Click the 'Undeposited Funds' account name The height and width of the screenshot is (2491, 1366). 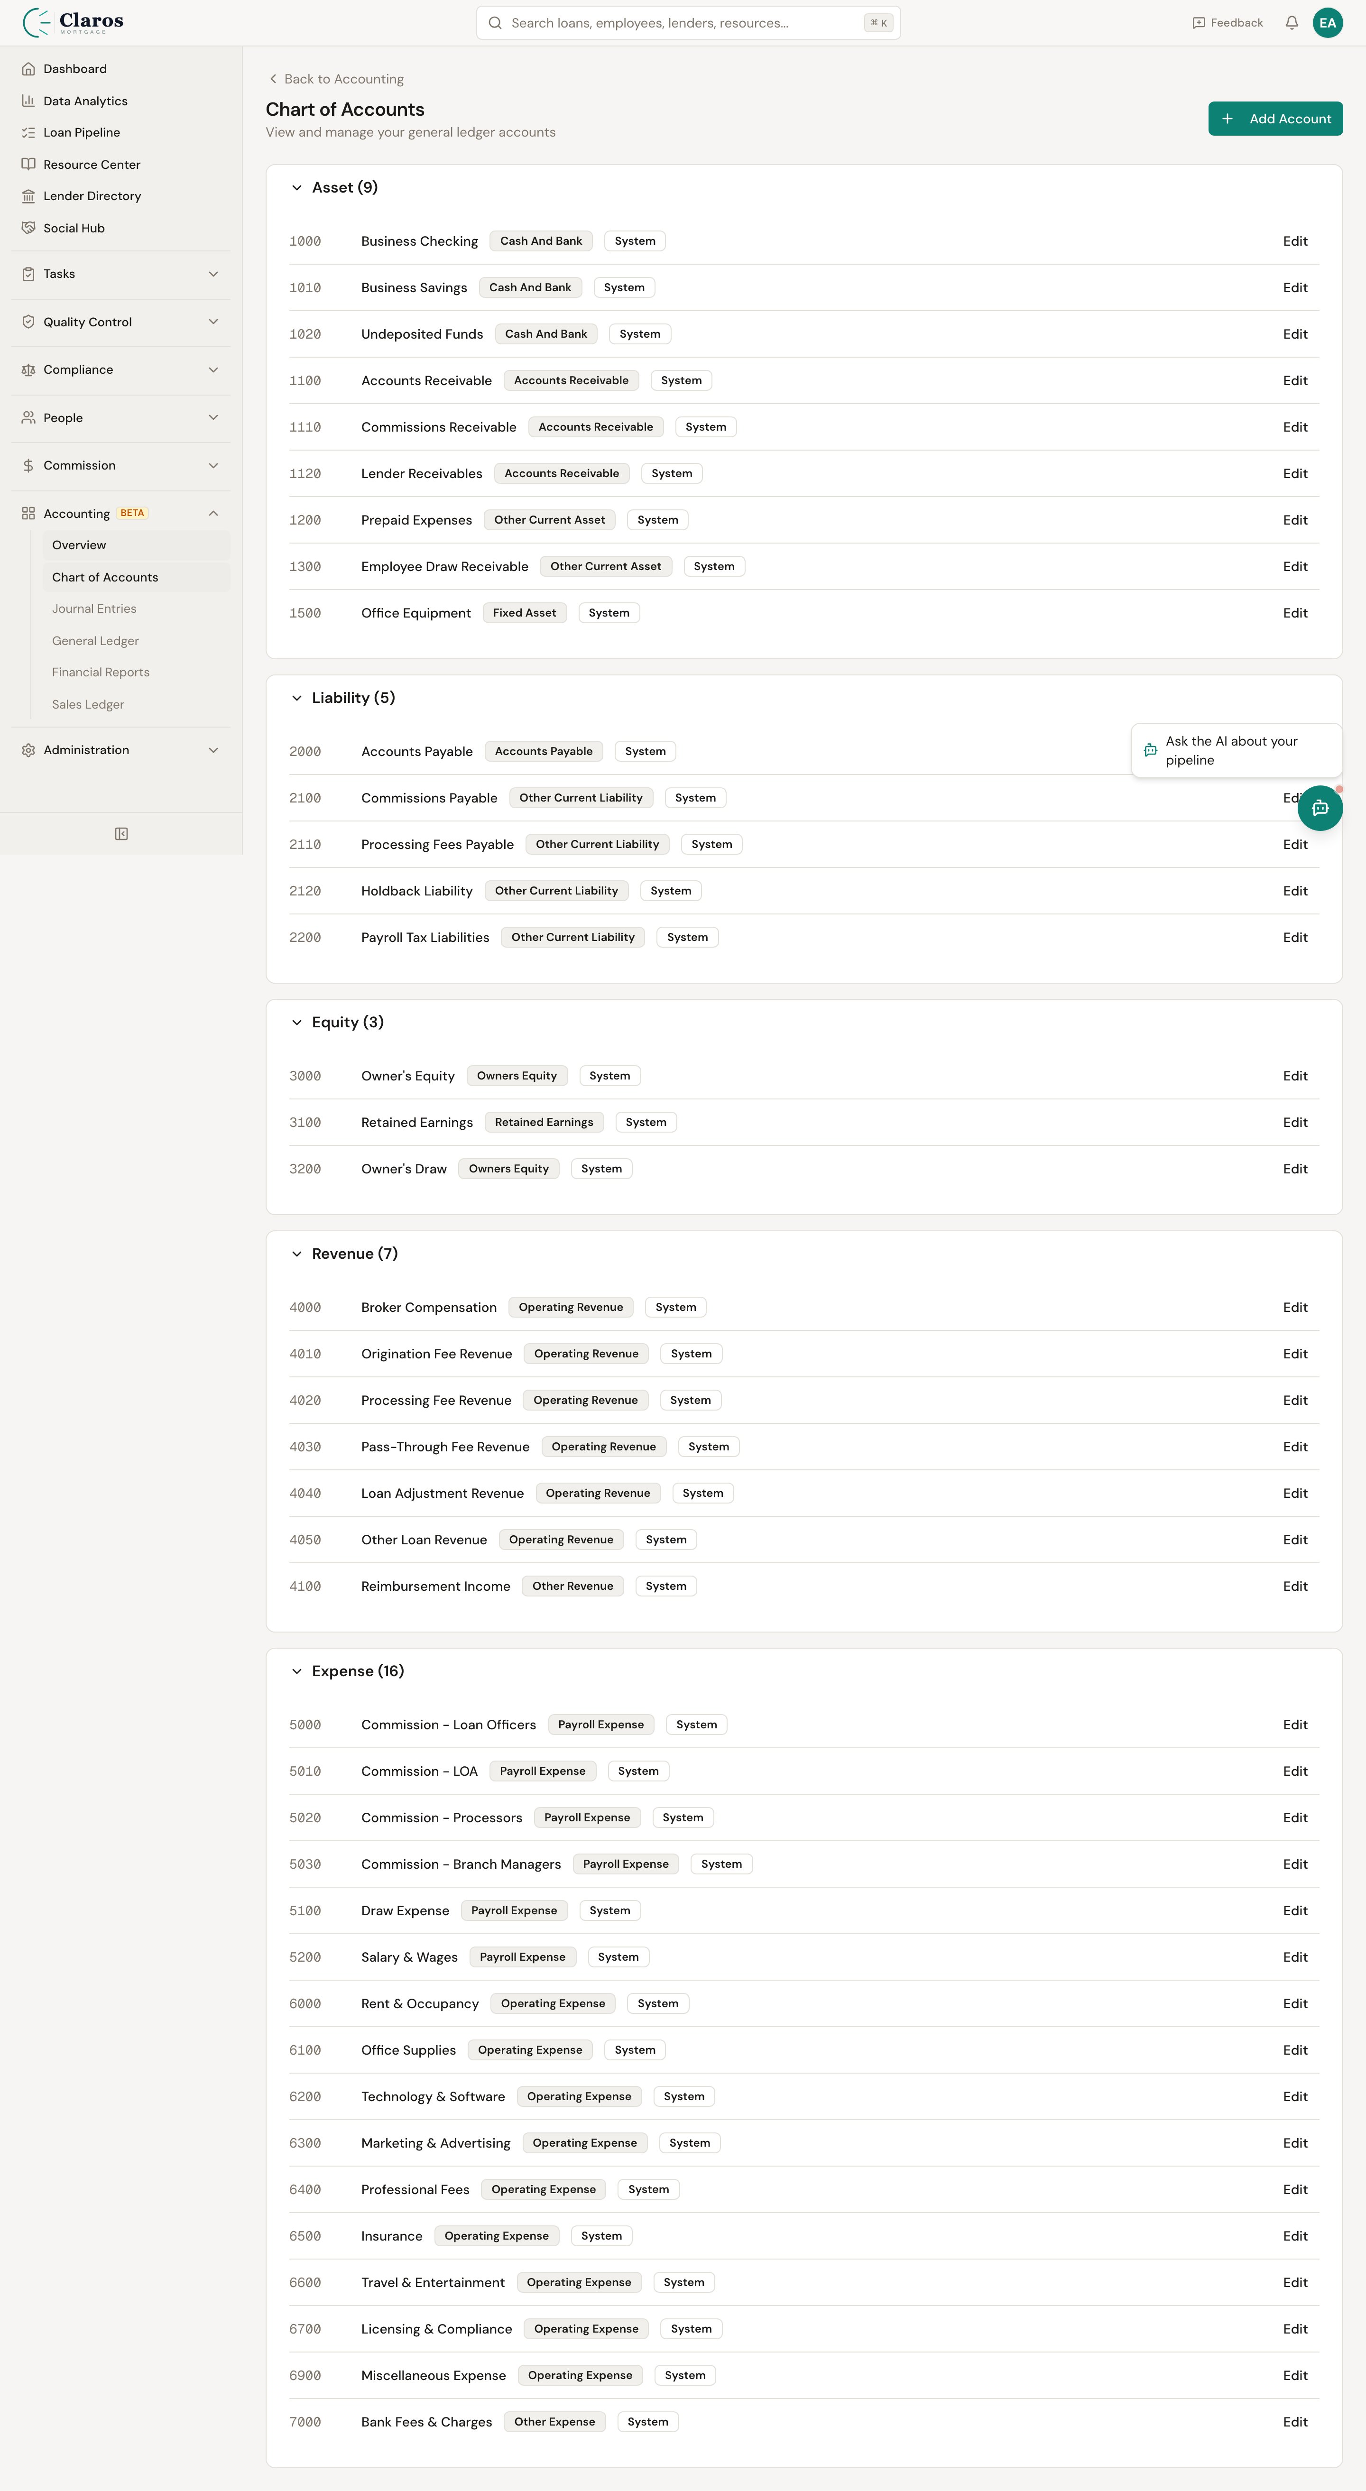click(x=422, y=334)
